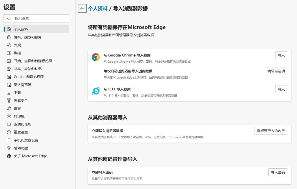Open 隐私、搜索和服务 settings
The width and height of the screenshot is (297, 189).
[x=27, y=37]
